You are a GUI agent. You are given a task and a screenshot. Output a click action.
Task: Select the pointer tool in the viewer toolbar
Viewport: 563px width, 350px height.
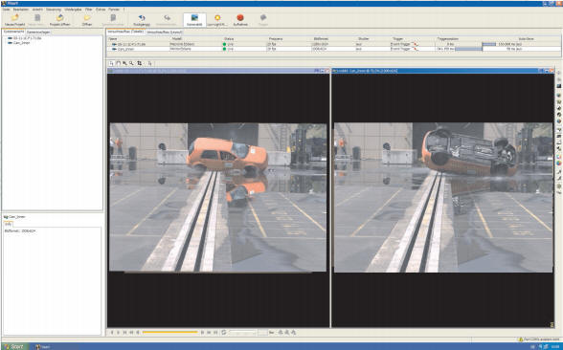(111, 63)
